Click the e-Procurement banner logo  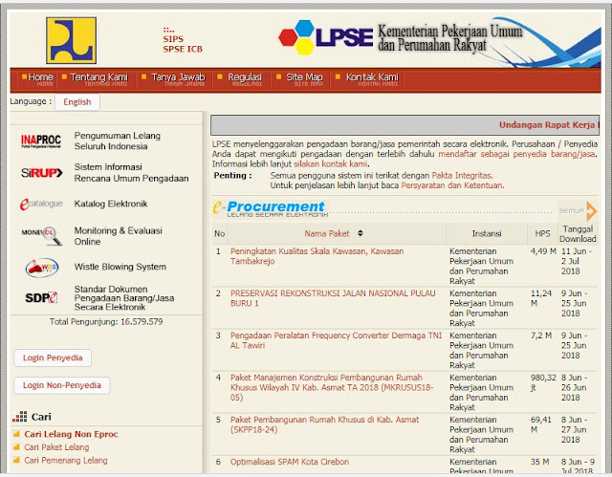tap(270, 208)
